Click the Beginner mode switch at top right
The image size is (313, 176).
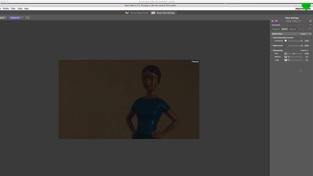303,9
